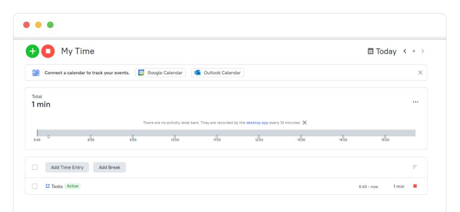Tick the select-all entries checkbox
This screenshot has width=460, height=212.
point(35,167)
